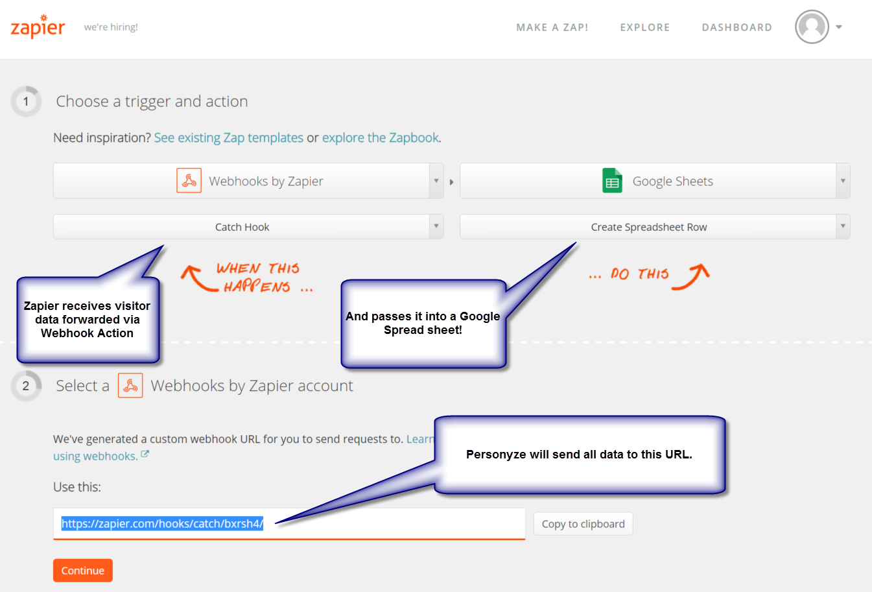The width and height of the screenshot is (872, 592).
Task: Open the Explore menu item
Action: (x=645, y=27)
